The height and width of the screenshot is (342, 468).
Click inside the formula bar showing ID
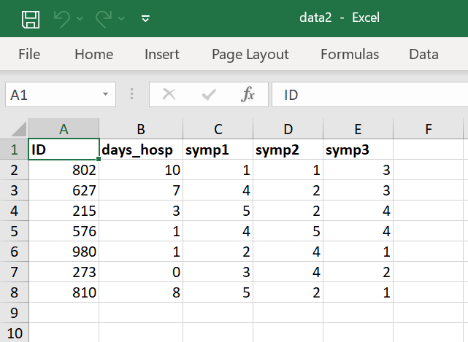365,95
